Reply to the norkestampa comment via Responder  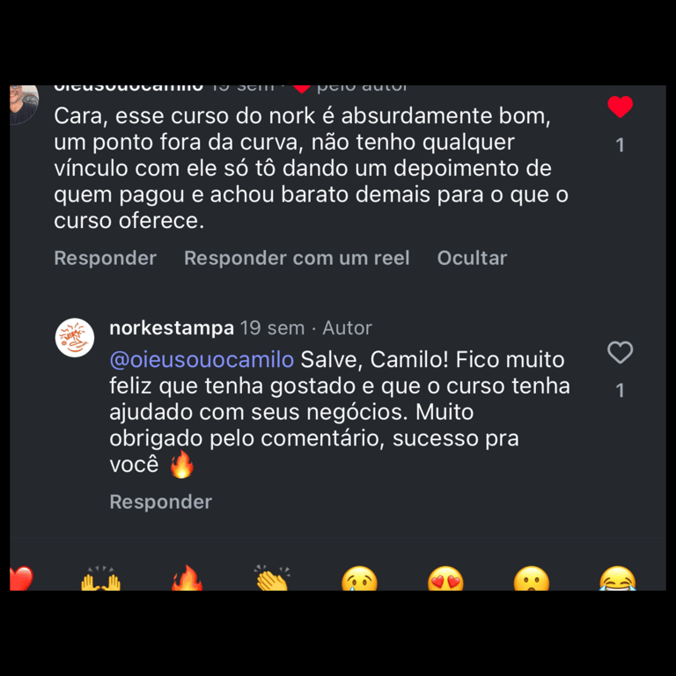(161, 502)
